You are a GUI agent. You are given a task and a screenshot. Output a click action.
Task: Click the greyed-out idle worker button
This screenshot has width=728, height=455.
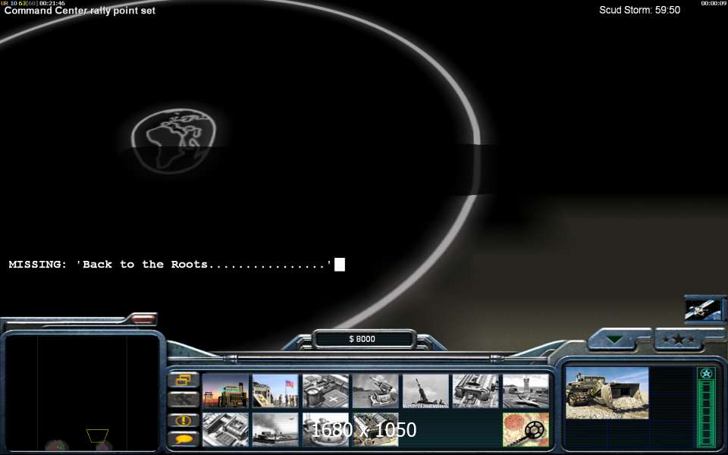(x=184, y=400)
